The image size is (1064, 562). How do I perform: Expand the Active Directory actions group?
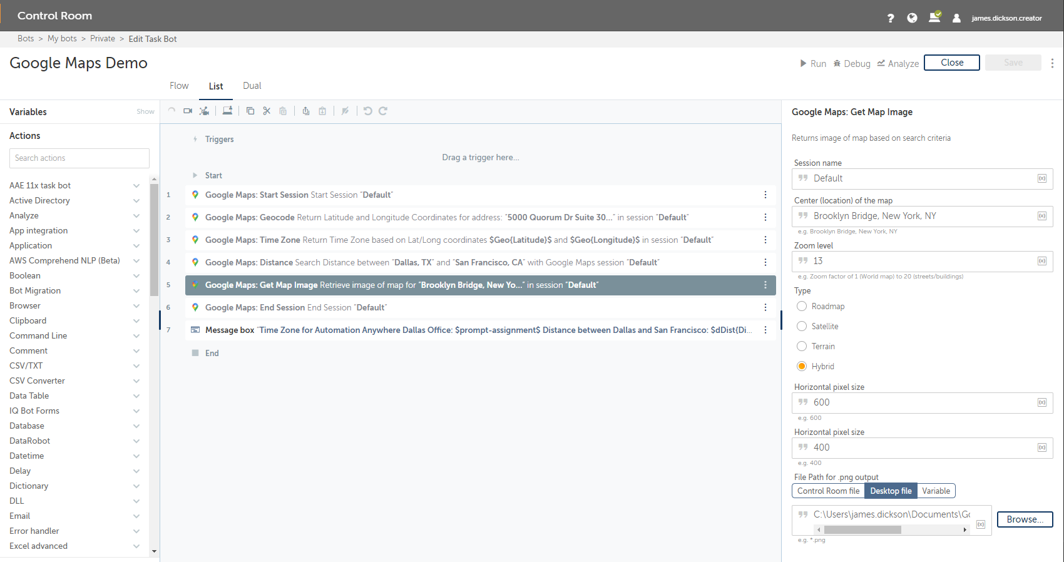(x=136, y=201)
